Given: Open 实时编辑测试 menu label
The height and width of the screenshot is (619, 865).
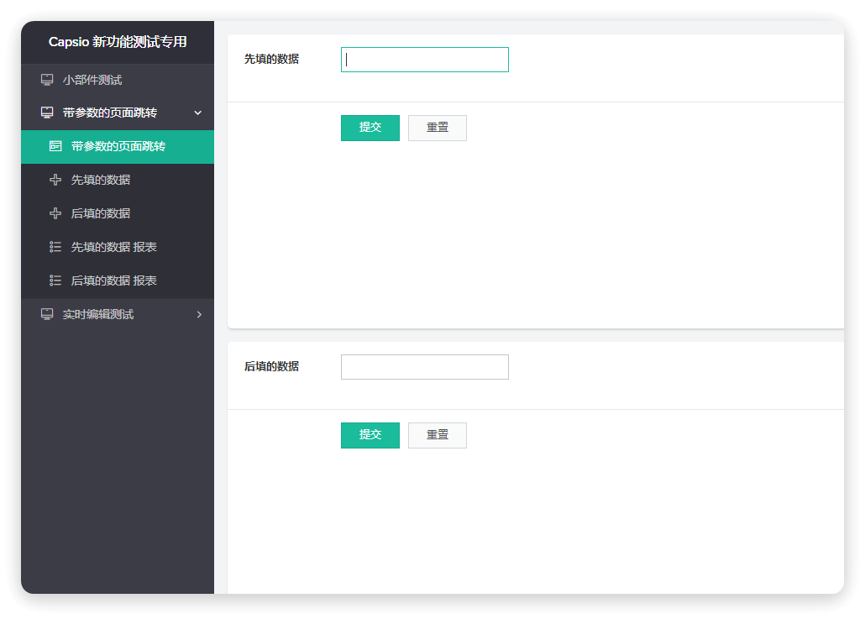Looking at the screenshot, I should (97, 314).
